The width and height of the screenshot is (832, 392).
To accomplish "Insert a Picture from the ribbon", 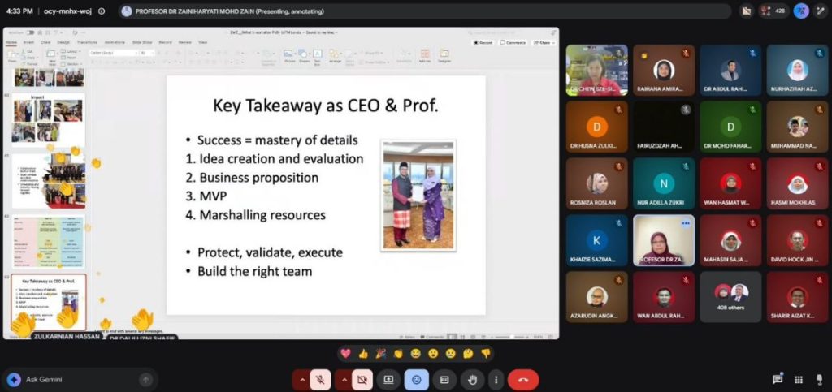I will (x=289, y=56).
